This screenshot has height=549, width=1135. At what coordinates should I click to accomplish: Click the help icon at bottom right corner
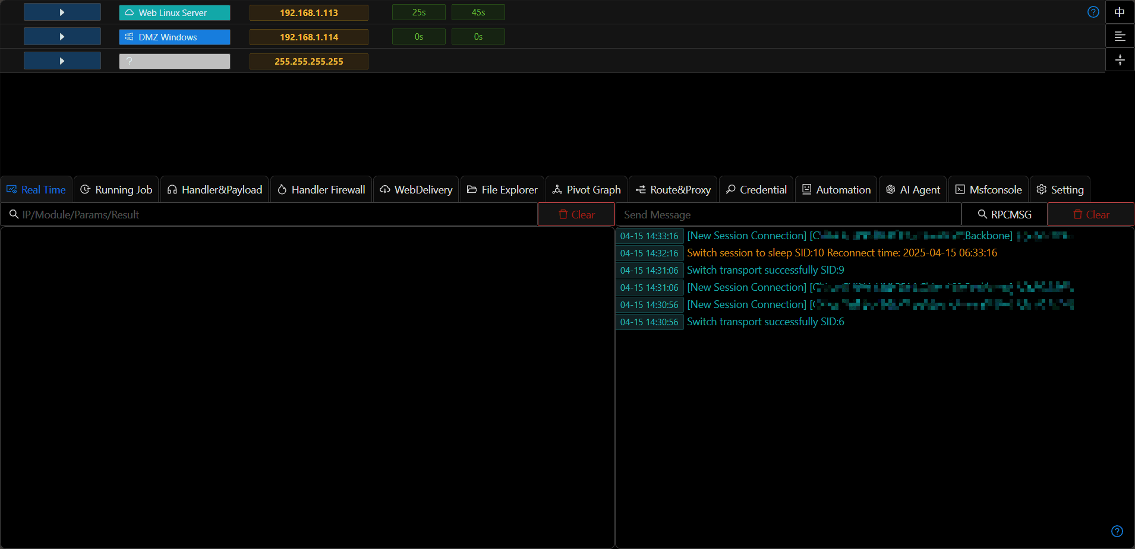click(x=1117, y=531)
